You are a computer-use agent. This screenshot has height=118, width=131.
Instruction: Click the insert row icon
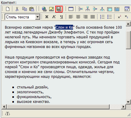click(80, 9)
